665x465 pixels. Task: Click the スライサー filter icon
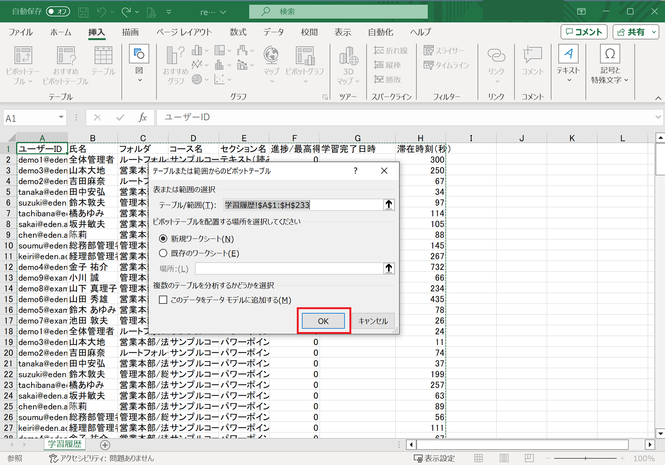click(444, 50)
